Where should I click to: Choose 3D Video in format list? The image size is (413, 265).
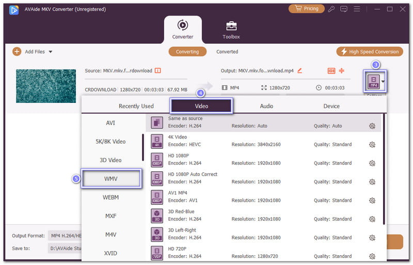tap(110, 160)
